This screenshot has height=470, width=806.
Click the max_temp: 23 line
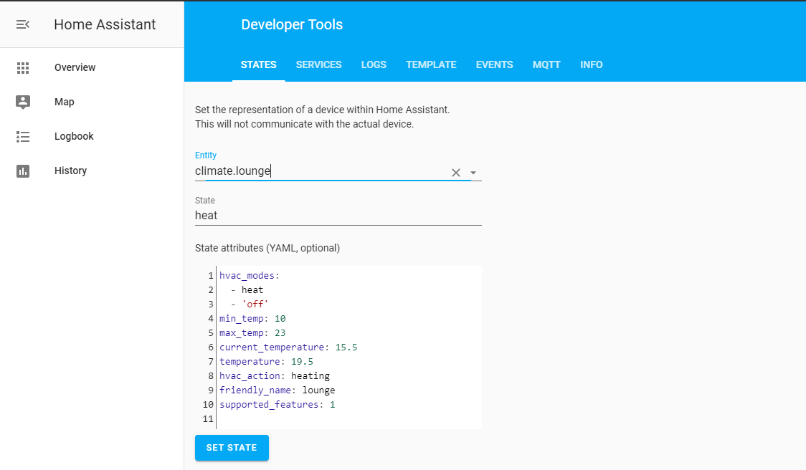tap(252, 333)
